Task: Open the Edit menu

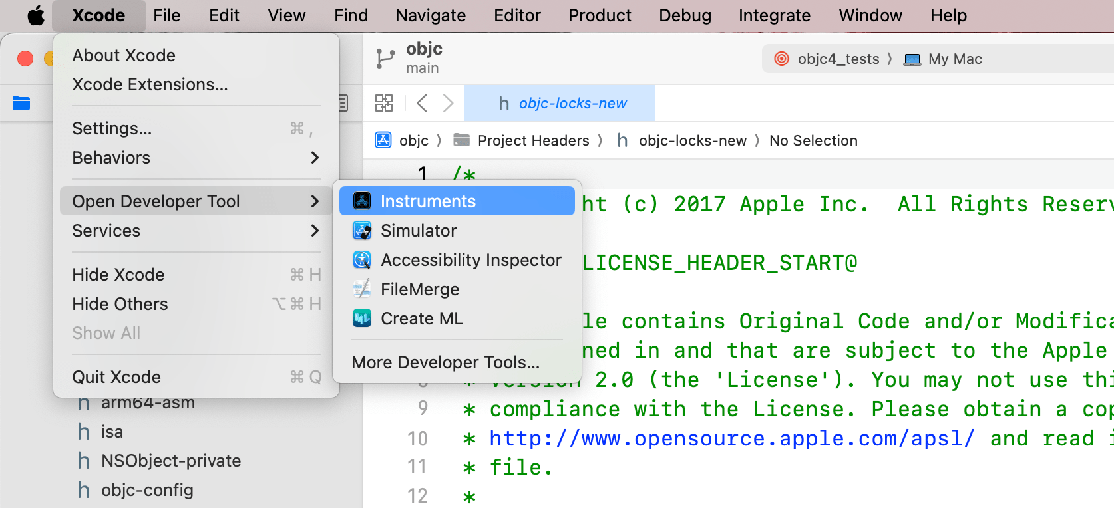Action: (x=224, y=15)
